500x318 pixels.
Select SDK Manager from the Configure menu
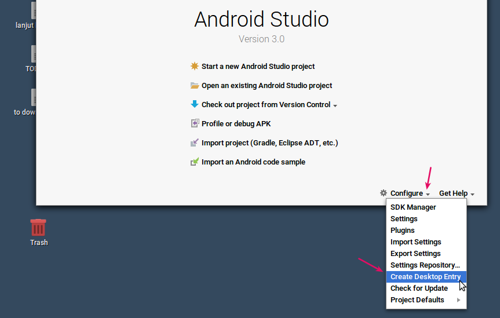click(x=413, y=207)
